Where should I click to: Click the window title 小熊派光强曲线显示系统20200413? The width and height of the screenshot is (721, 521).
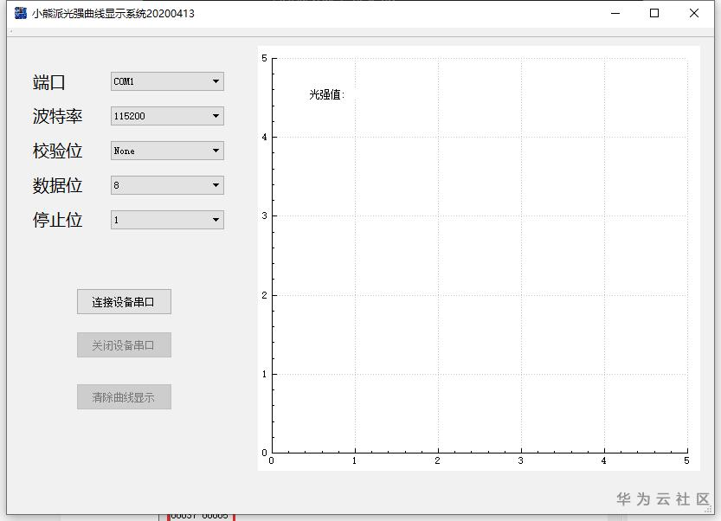click(x=113, y=14)
